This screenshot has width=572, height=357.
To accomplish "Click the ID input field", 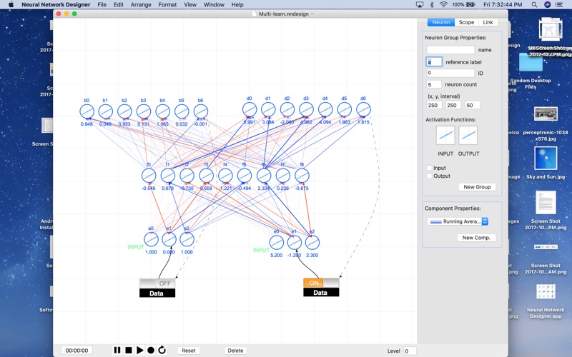I will tap(450, 73).
